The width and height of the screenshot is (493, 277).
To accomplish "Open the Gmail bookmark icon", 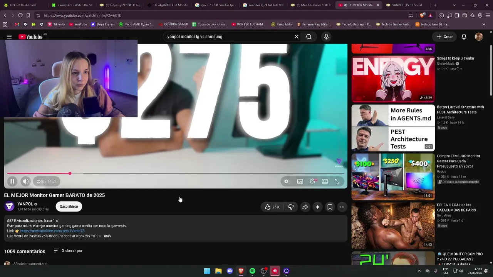I will click(17, 24).
